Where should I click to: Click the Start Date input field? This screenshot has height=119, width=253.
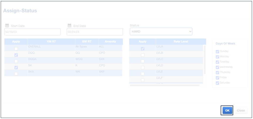point(32,32)
